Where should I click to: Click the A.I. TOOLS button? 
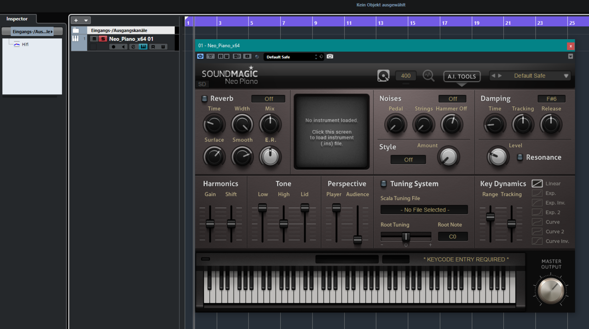(462, 76)
